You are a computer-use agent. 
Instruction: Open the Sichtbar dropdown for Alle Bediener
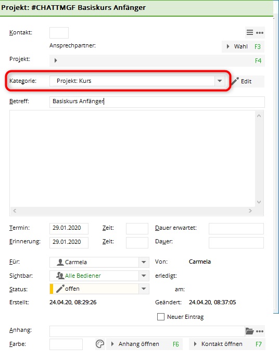144,276
